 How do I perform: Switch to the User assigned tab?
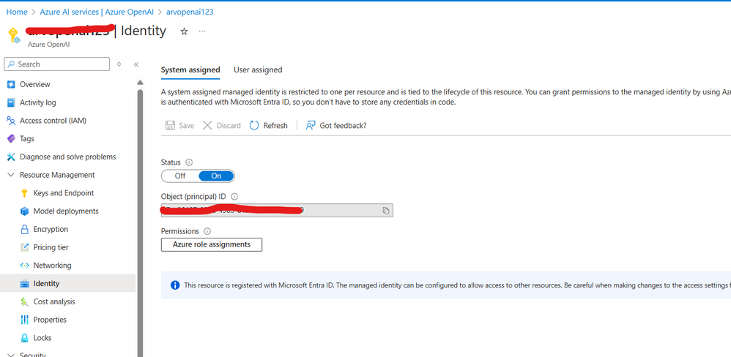[258, 69]
